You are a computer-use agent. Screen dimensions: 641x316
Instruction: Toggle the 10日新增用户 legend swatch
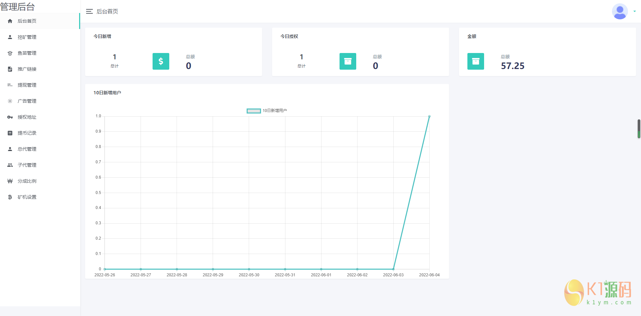254,111
